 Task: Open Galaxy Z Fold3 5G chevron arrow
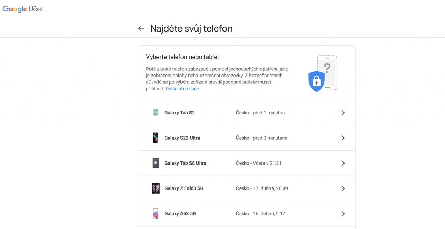coord(343,188)
